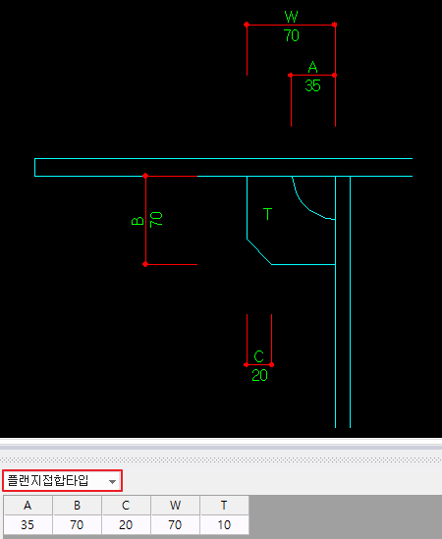This screenshot has height=539, width=442.
Task: Select the B column header
Action: 77,505
